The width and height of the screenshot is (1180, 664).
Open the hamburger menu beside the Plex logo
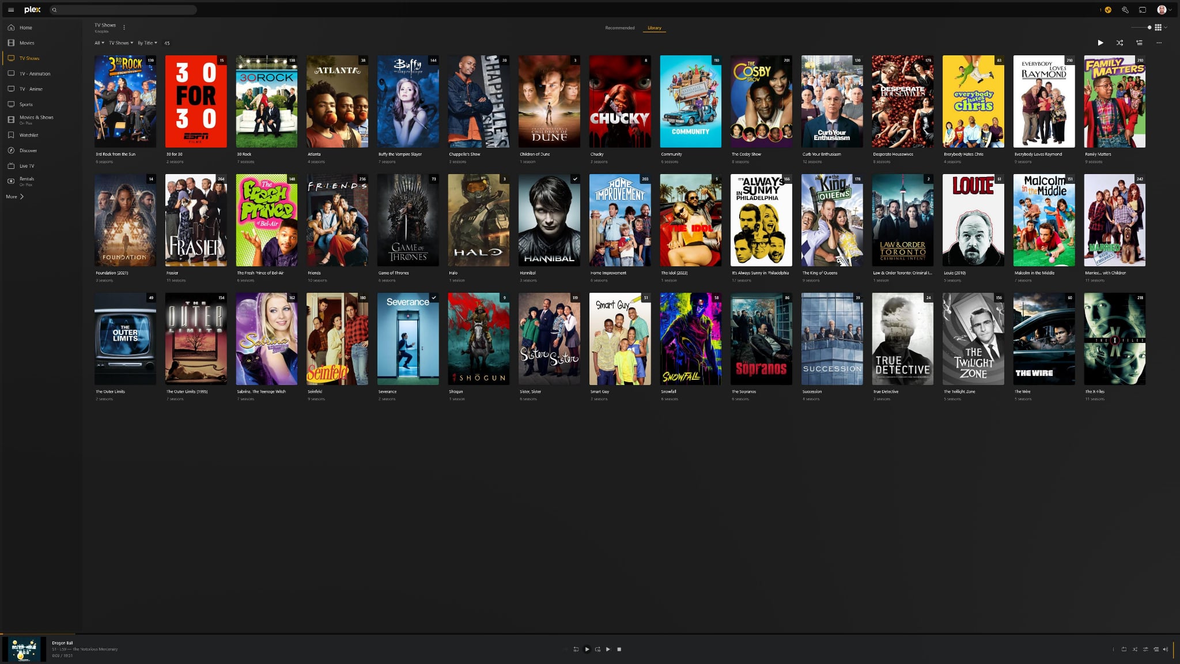point(10,10)
